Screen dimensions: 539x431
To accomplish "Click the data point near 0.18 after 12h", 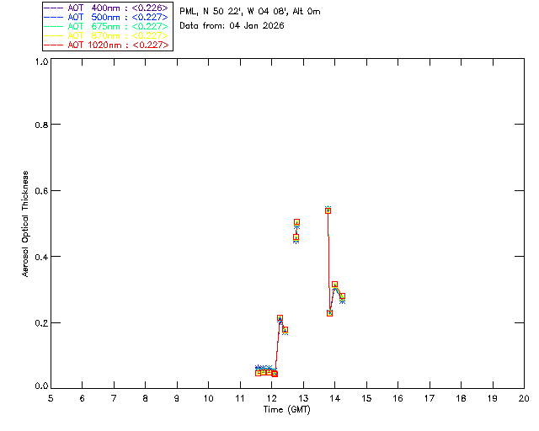I will pos(285,330).
